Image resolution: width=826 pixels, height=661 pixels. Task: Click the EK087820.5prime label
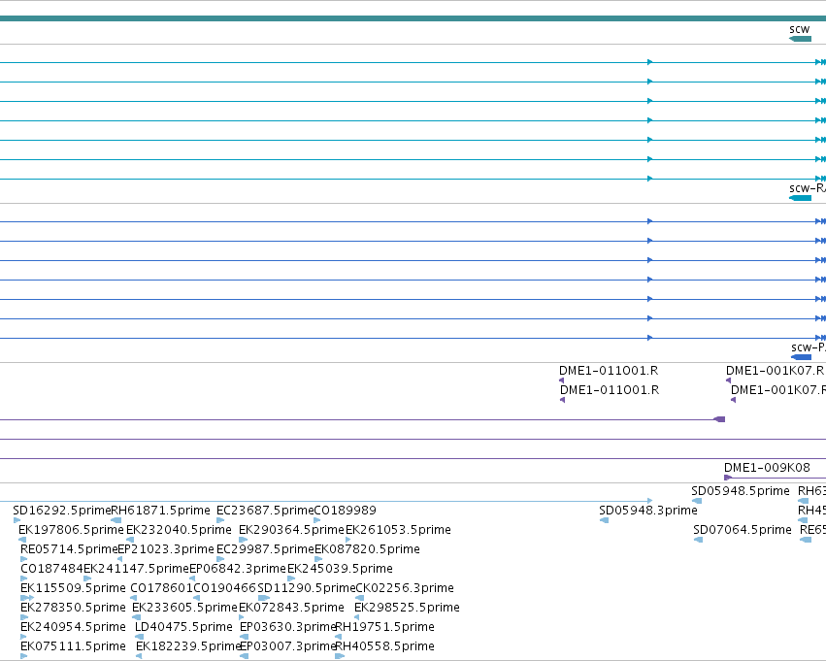tap(367, 549)
